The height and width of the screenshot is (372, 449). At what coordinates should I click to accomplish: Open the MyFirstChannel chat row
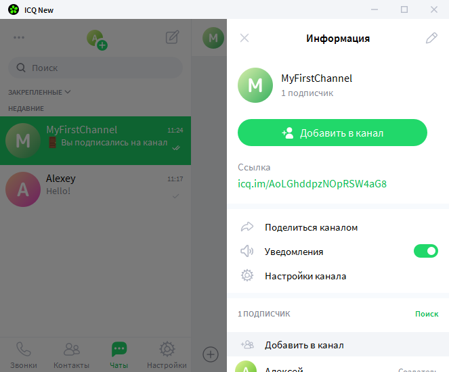tap(95, 141)
